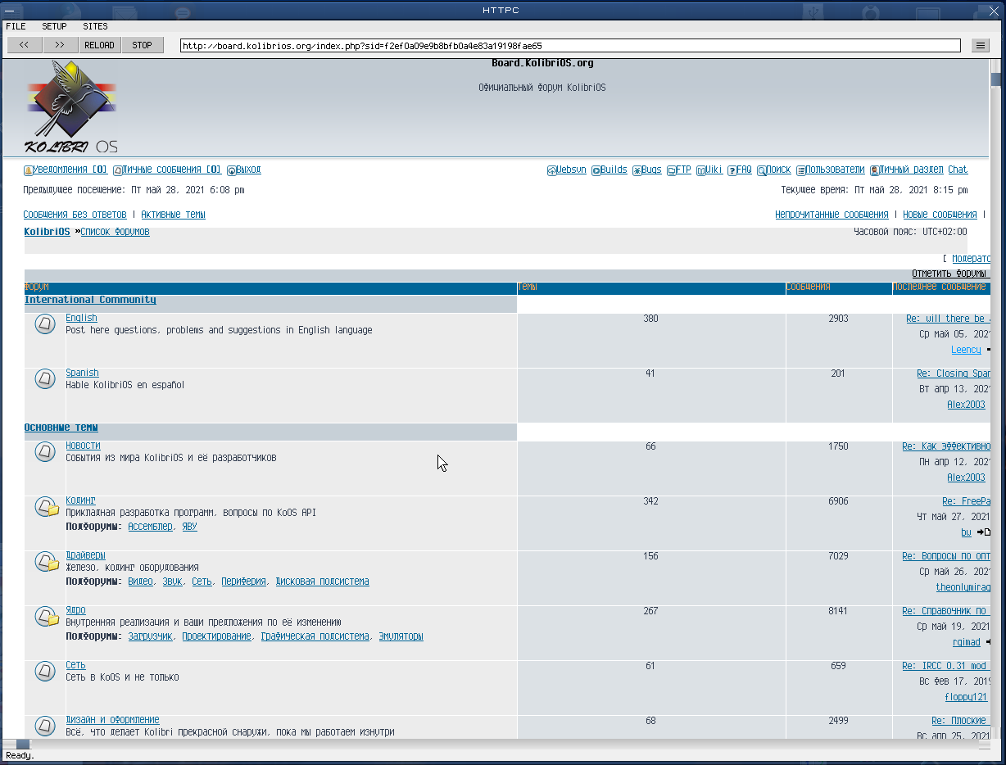Click the Драйверы forum icon

pyautogui.click(x=47, y=563)
